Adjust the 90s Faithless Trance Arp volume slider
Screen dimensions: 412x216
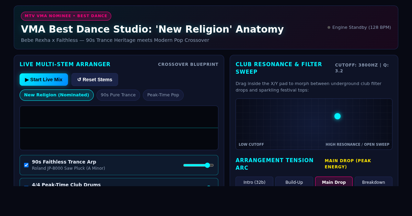(198, 165)
